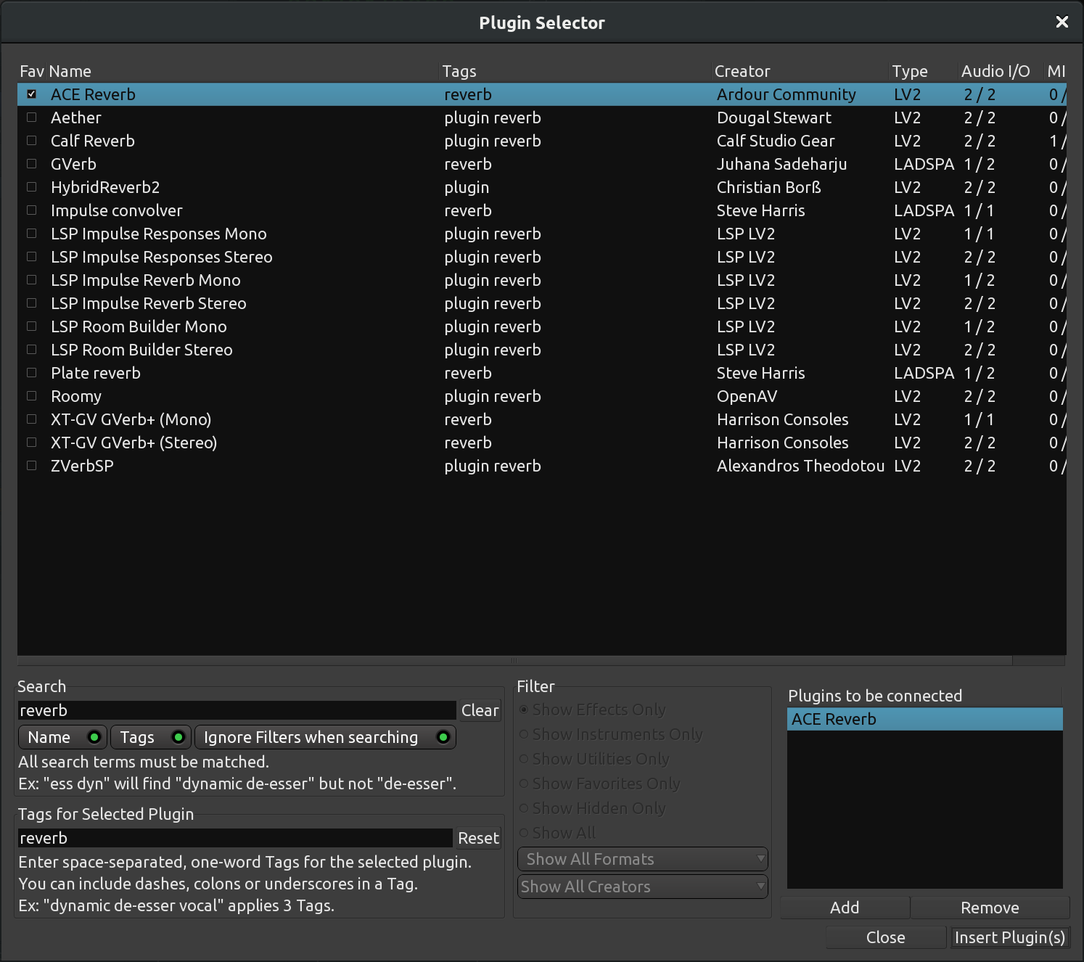
Task: Select GVerb plugin row
Action: click(542, 164)
